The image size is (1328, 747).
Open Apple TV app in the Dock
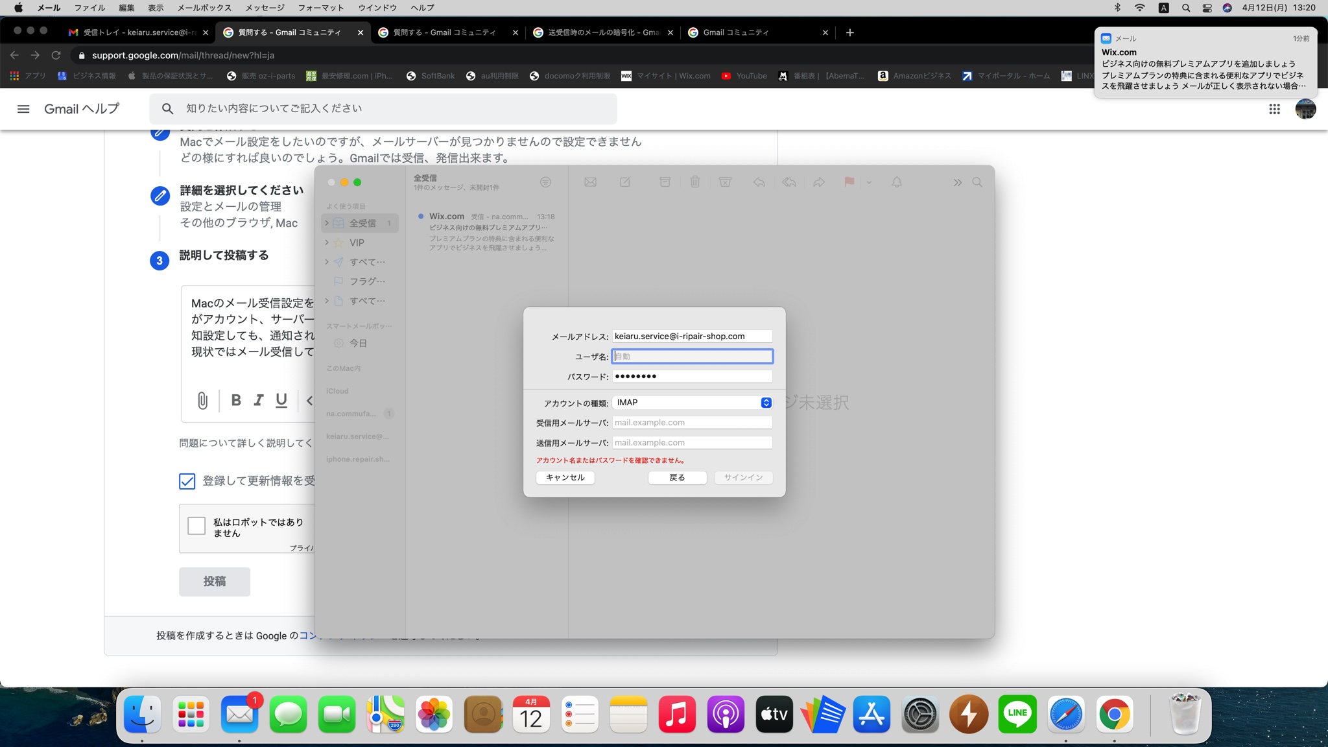(x=775, y=714)
